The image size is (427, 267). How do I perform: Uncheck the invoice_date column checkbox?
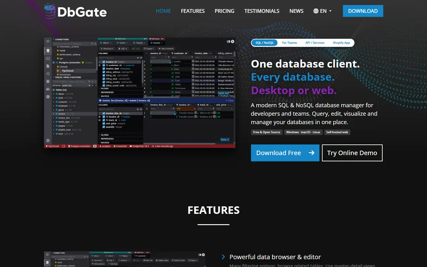pyautogui.click(x=104, y=69)
